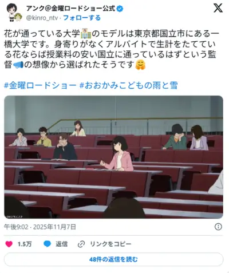Open the info circle icon beside date

(x=218, y=227)
